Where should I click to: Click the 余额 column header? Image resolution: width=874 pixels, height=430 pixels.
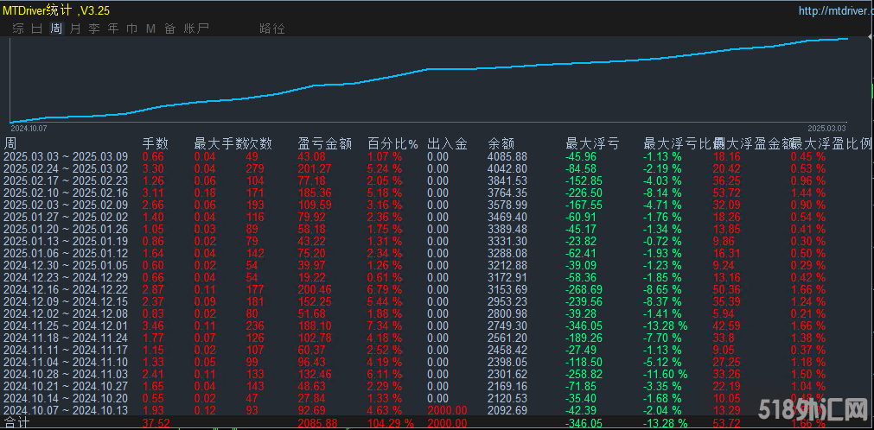tap(501, 143)
